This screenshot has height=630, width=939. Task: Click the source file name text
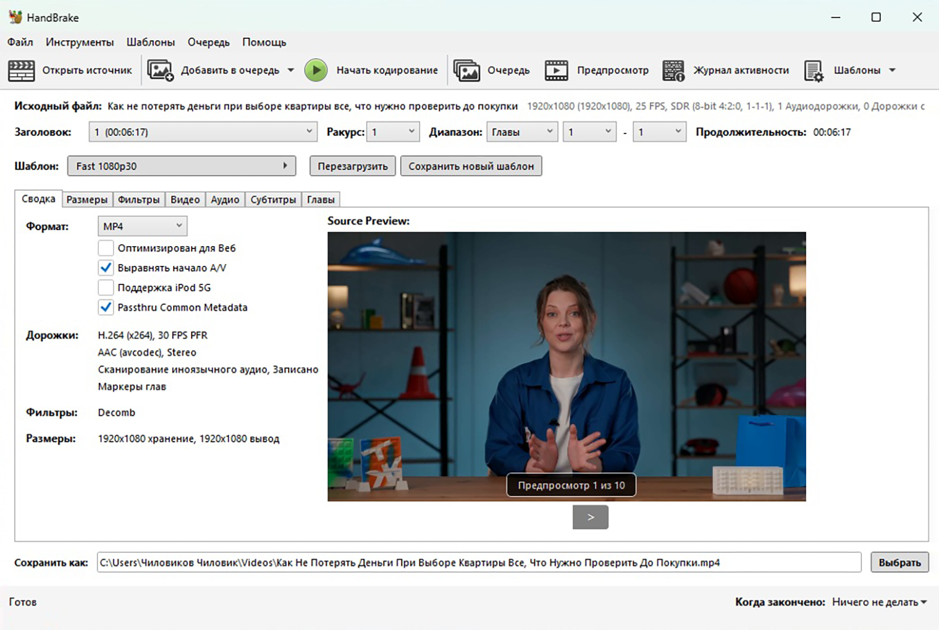[x=313, y=106]
